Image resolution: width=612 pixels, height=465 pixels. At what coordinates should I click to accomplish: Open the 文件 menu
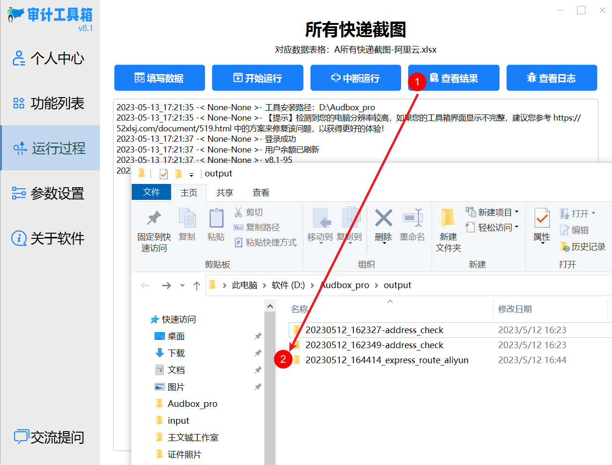[151, 192]
